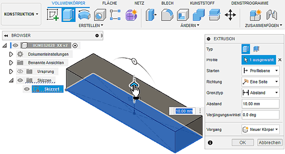
Task: Choose the Fillet tool icon
Action: point(167,15)
